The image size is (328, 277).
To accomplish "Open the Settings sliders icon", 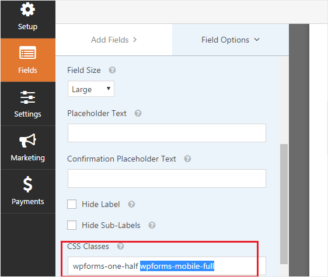I will (x=27, y=97).
